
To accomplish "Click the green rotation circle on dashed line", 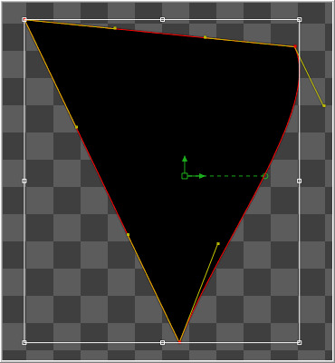I will click(265, 176).
